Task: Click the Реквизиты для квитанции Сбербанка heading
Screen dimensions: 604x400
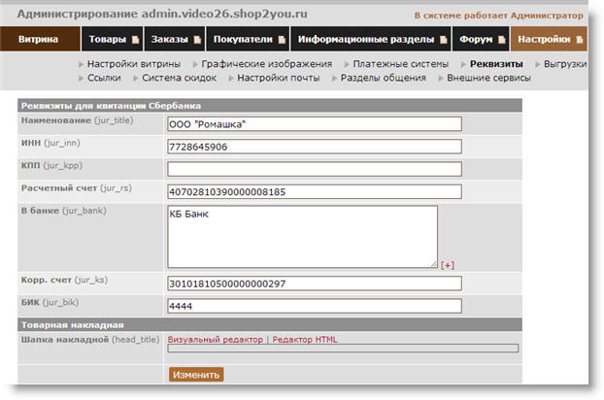Action: click(111, 106)
